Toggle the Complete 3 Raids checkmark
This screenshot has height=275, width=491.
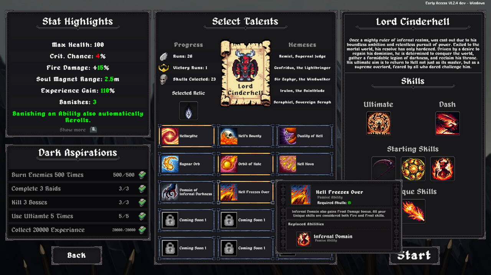pos(142,189)
